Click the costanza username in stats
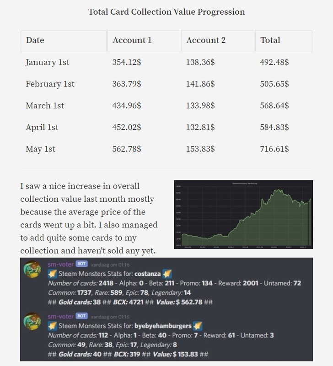Image resolution: width=333 pixels, height=366 pixels. [x=147, y=274]
